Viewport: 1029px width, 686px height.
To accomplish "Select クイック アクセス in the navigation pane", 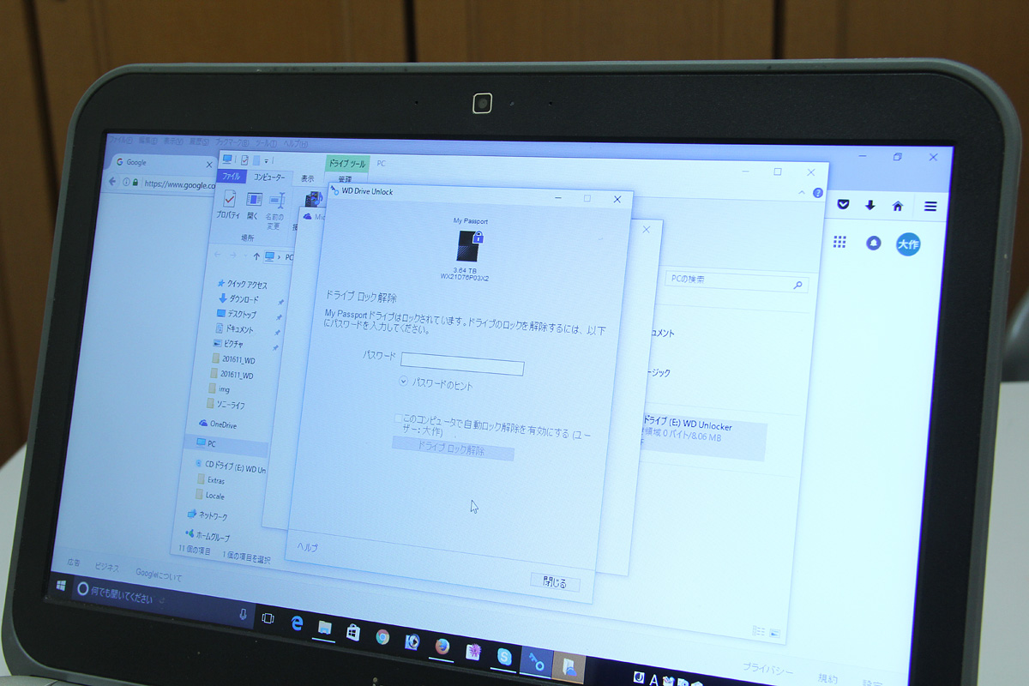I will 242,284.
